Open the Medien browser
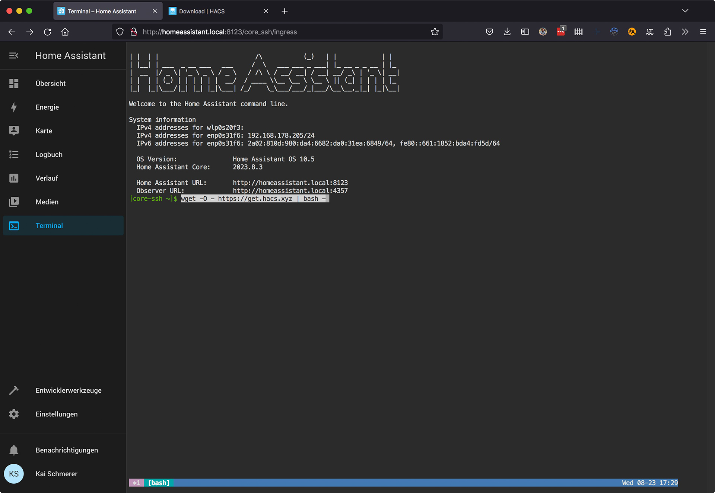The width and height of the screenshot is (715, 493). pos(47,202)
